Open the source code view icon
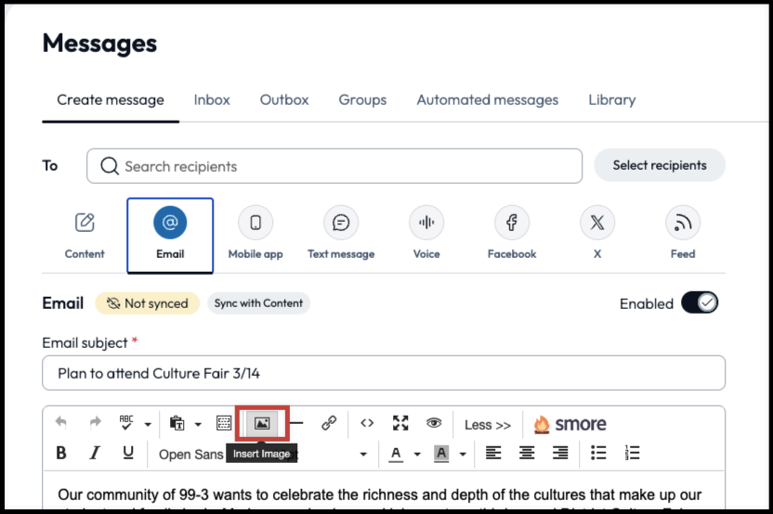This screenshot has height=514, width=773. point(367,423)
